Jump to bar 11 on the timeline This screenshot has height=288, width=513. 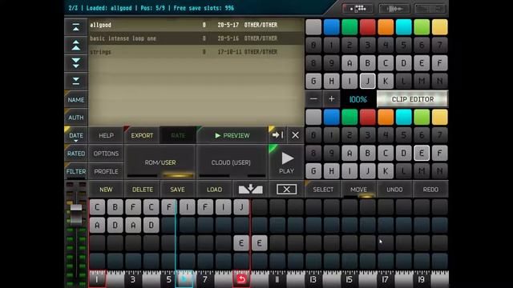click(277, 279)
